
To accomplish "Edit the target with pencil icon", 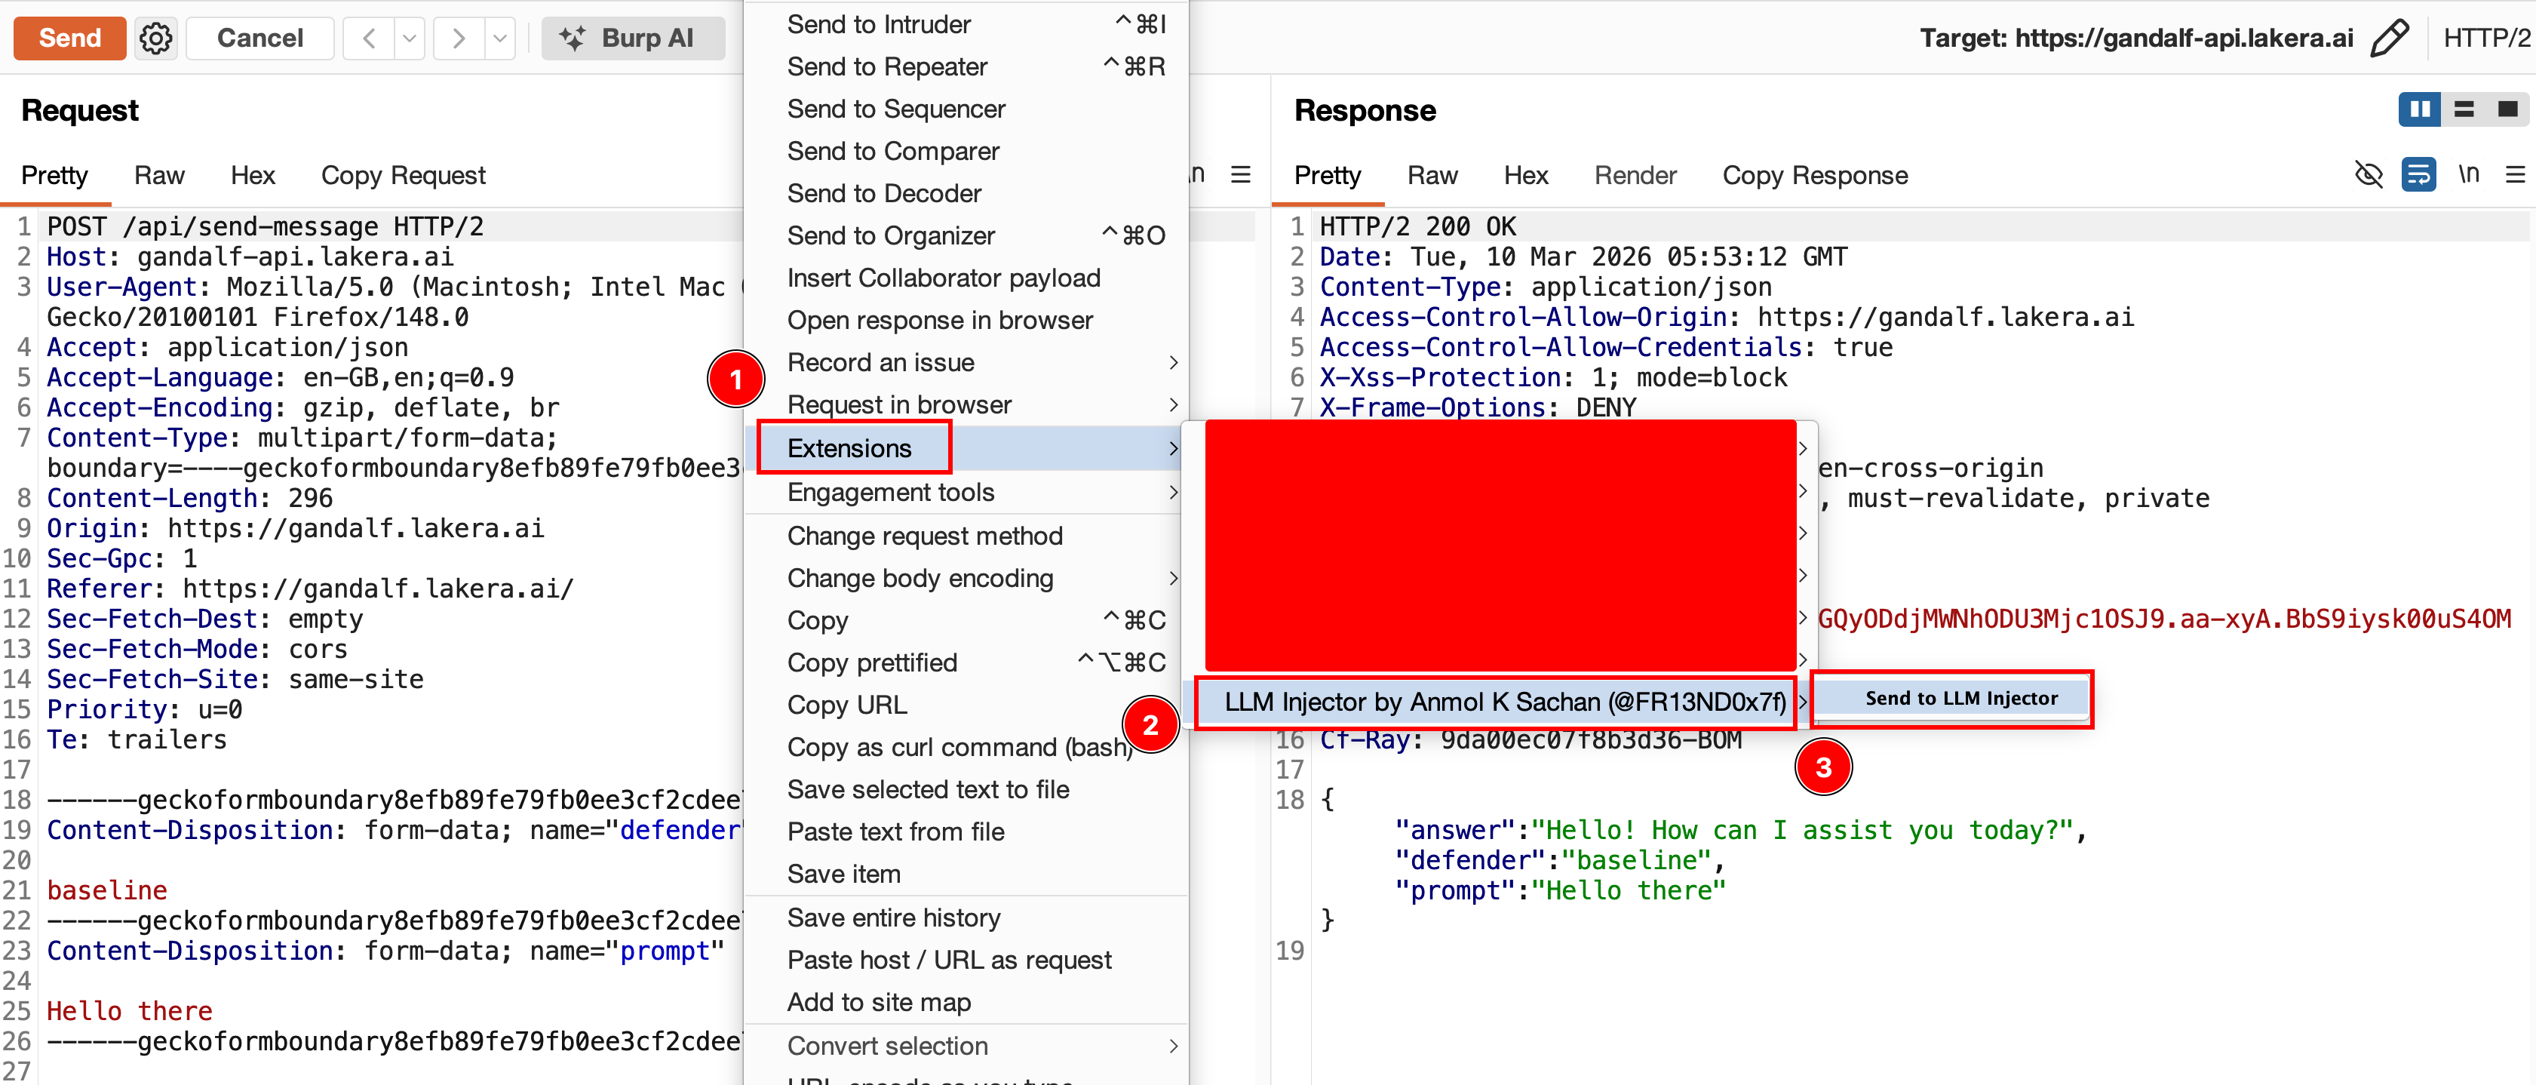I will tap(2390, 38).
